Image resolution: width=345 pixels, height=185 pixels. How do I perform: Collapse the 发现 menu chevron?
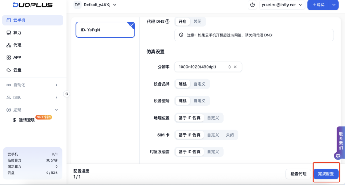click(x=56, y=110)
